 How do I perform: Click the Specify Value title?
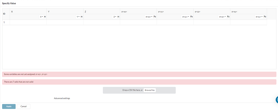pyautogui.click(x=9, y=3)
